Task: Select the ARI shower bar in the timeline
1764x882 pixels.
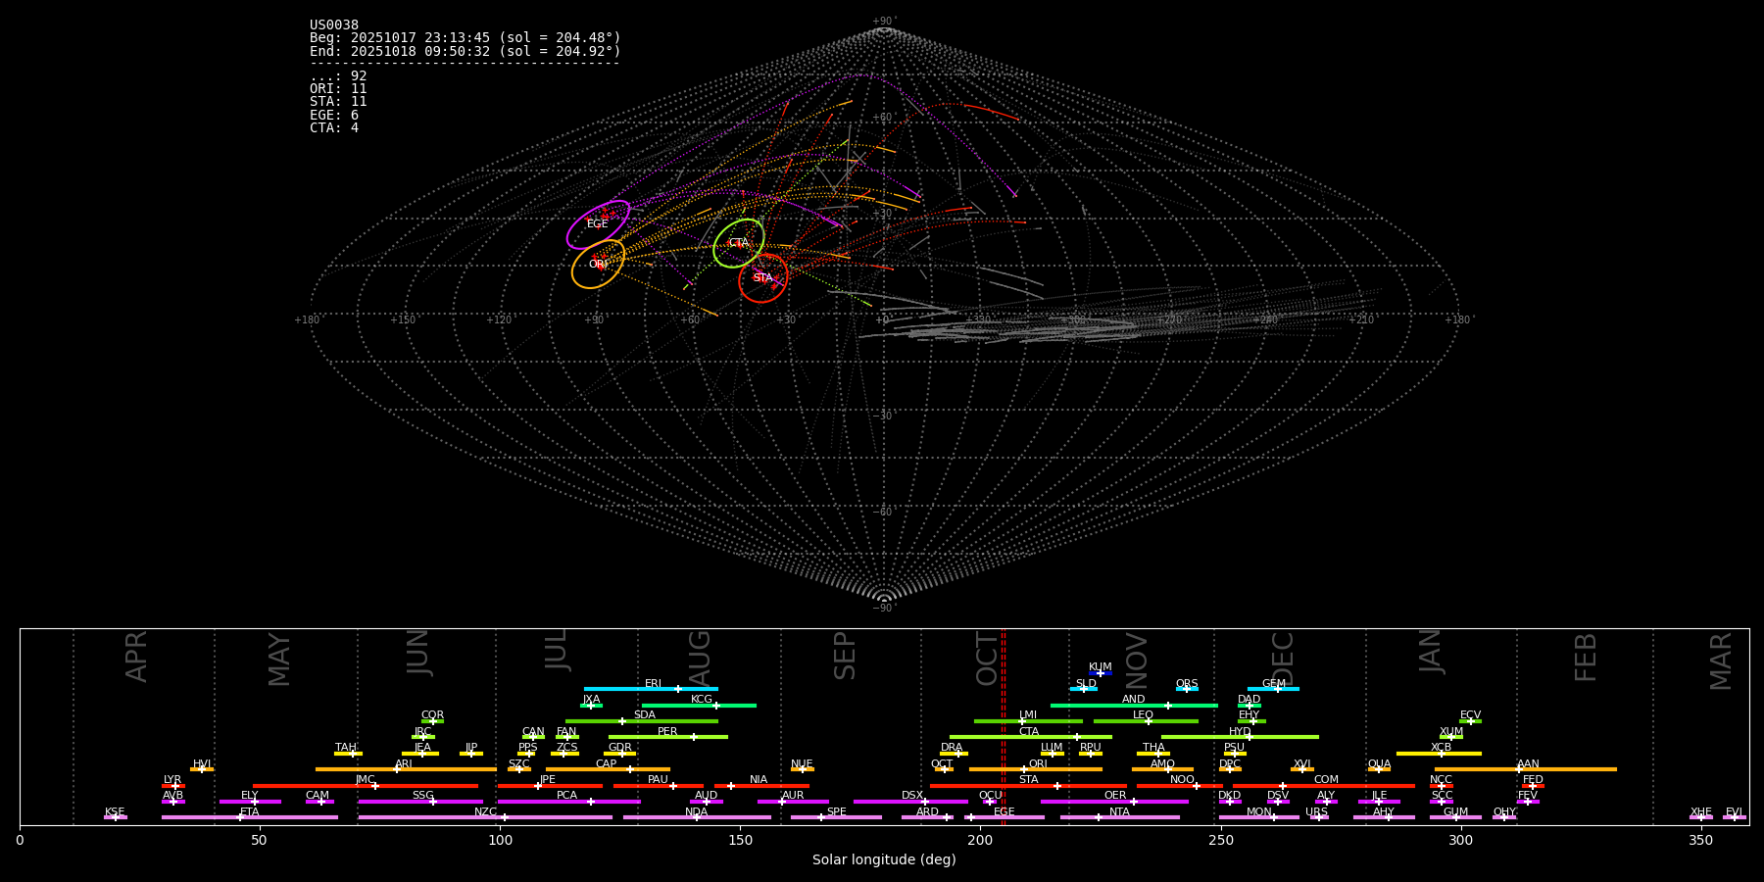Action: (406, 769)
